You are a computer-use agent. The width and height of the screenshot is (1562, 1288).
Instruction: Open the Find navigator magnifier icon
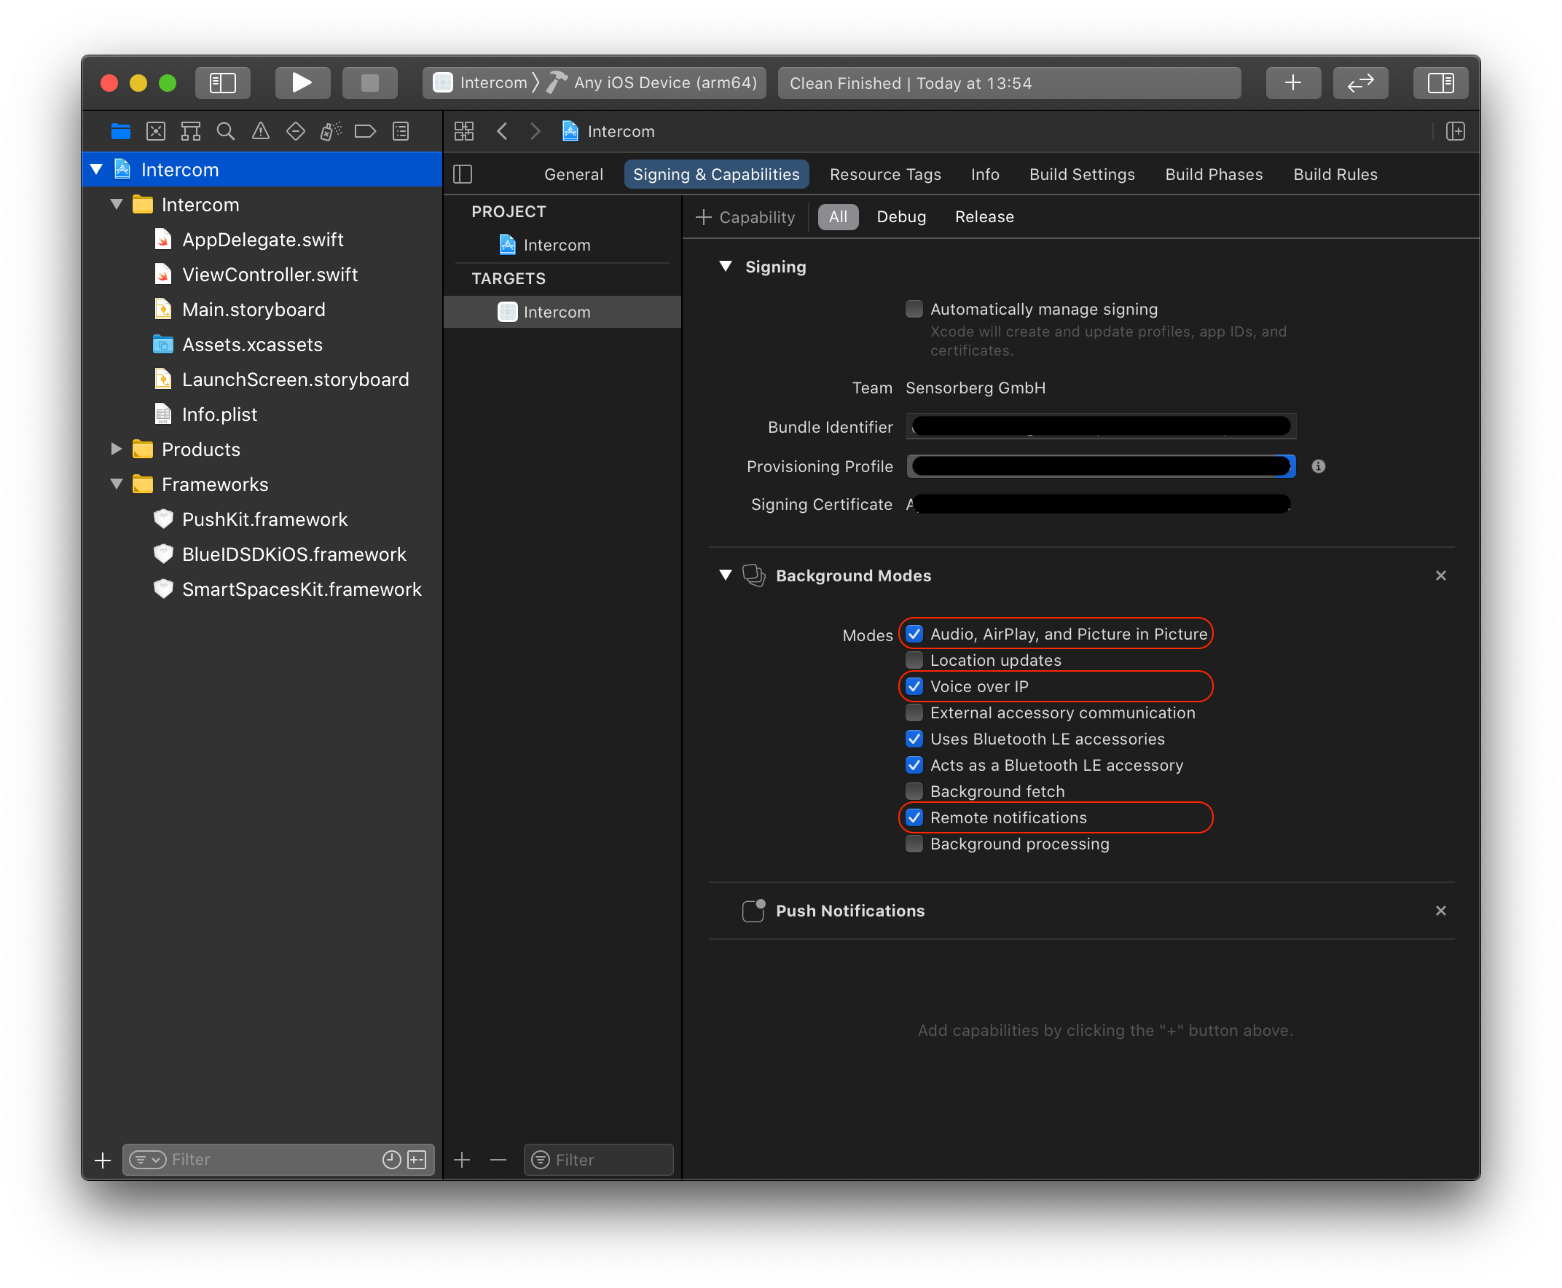pyautogui.click(x=226, y=131)
